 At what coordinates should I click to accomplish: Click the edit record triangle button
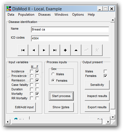pos(76,50)
